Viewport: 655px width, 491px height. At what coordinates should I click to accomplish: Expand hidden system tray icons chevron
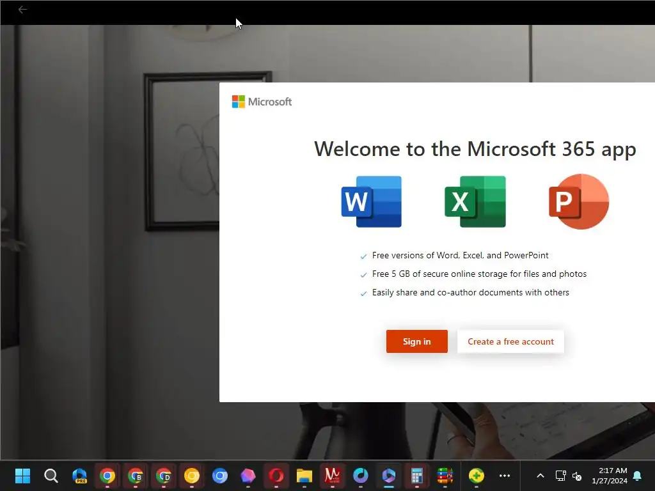[540, 476]
